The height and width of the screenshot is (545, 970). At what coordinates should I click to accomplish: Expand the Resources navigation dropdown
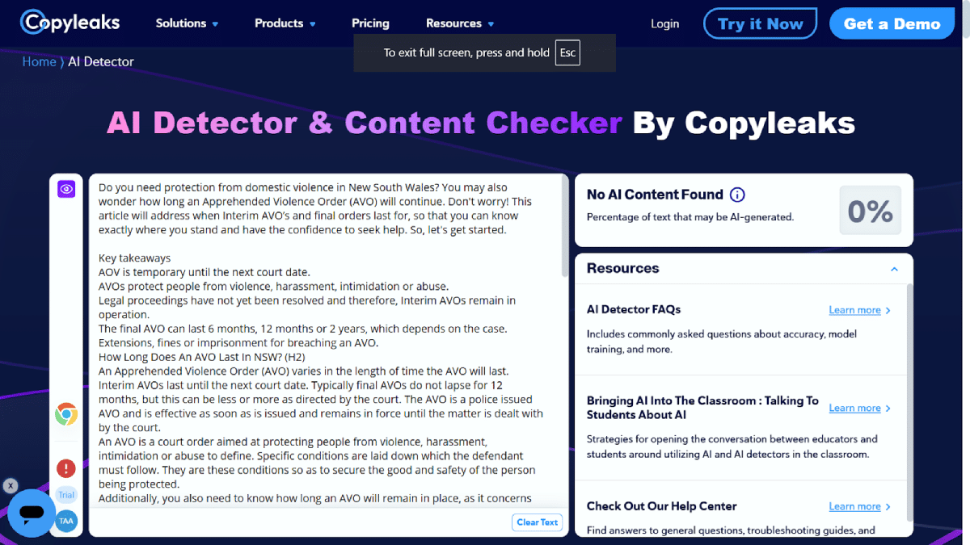coord(460,23)
